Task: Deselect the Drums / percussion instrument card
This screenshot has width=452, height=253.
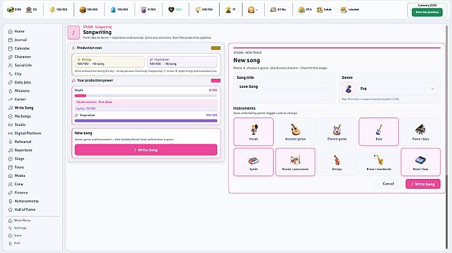Action: coord(295,162)
